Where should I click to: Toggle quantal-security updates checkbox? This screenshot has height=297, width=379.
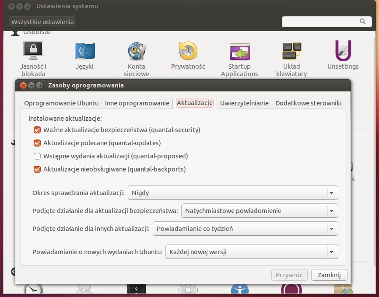pyautogui.click(x=37, y=130)
